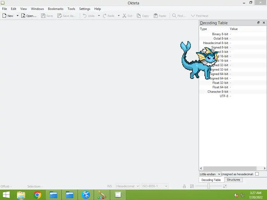This screenshot has width=267, height=200.
Task: Open the ISO-8859-1 charset dropdown
Action: (155, 186)
